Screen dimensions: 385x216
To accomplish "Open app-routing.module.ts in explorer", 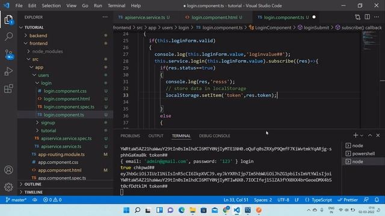I will (61, 154).
